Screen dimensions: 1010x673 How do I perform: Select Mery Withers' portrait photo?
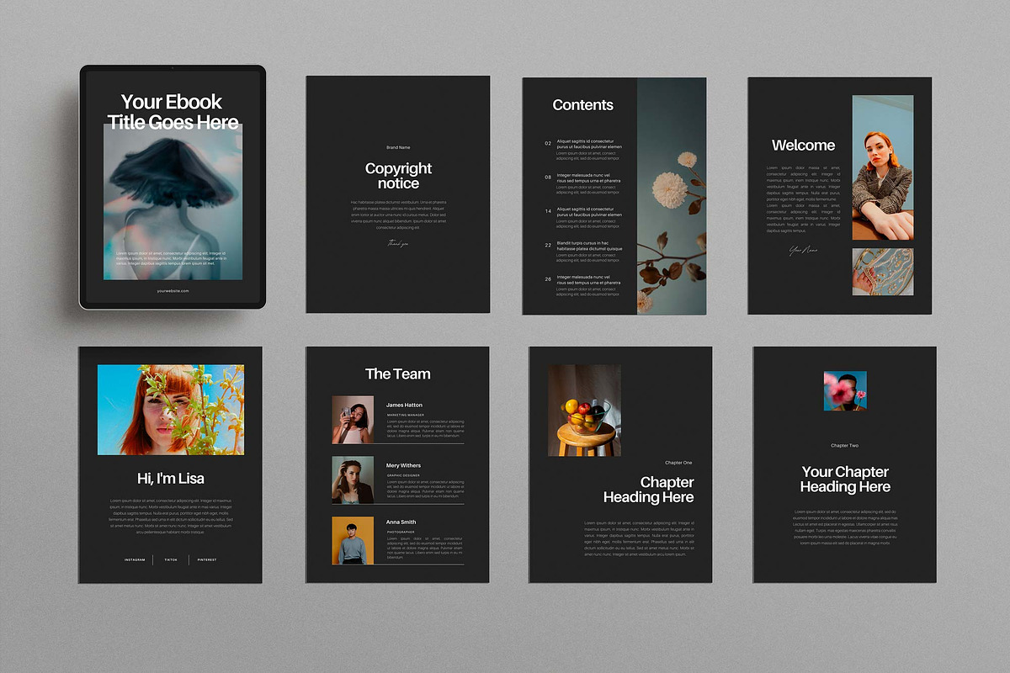coord(353,480)
